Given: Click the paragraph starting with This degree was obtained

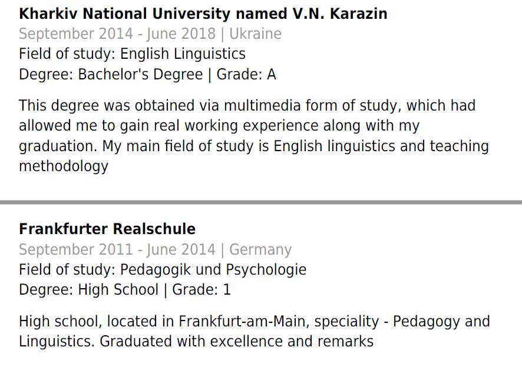Looking at the screenshot, I should [254, 136].
